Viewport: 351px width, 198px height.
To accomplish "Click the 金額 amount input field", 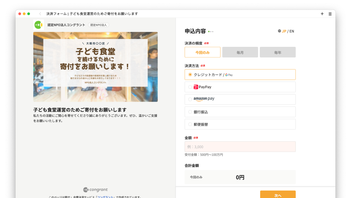I will 240,147.
